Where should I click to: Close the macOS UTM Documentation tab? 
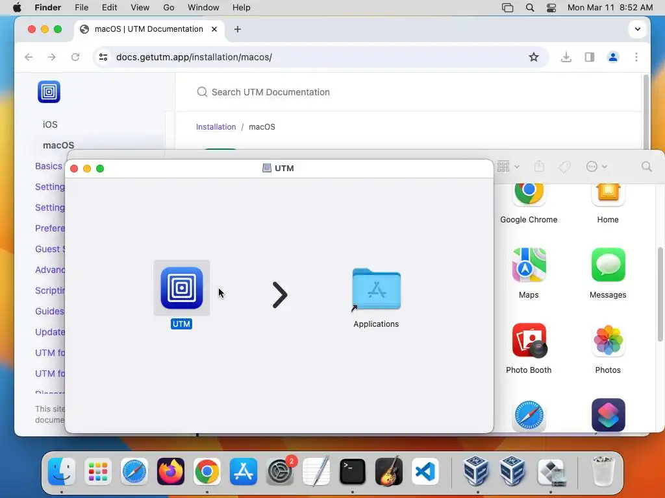(214, 29)
